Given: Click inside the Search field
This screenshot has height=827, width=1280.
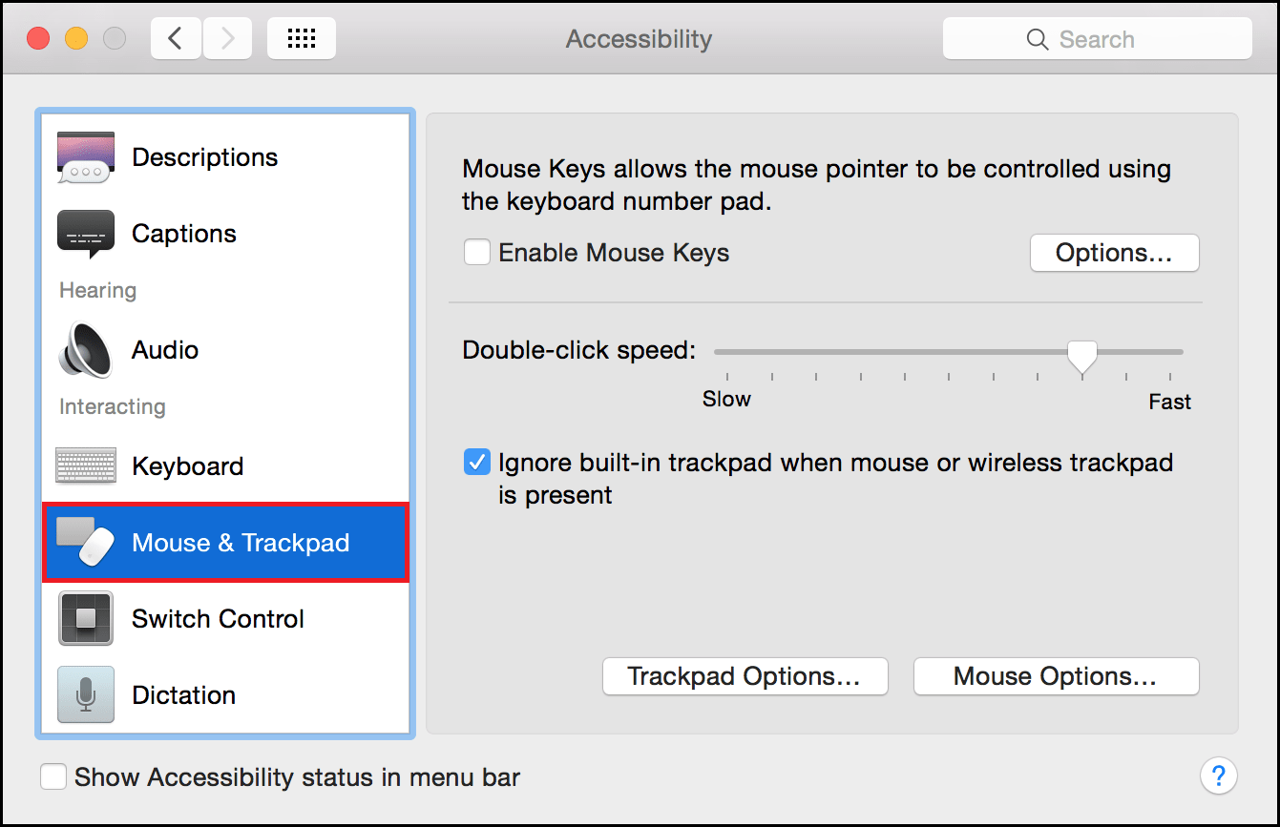Looking at the screenshot, I should 1107,39.
